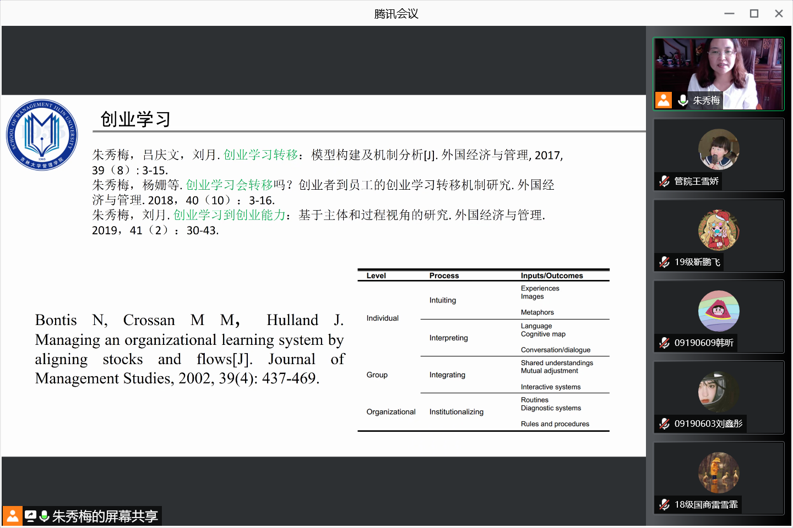
Task: Click the muted mic icon for 09190603刘鑫彤
Action: tap(665, 424)
